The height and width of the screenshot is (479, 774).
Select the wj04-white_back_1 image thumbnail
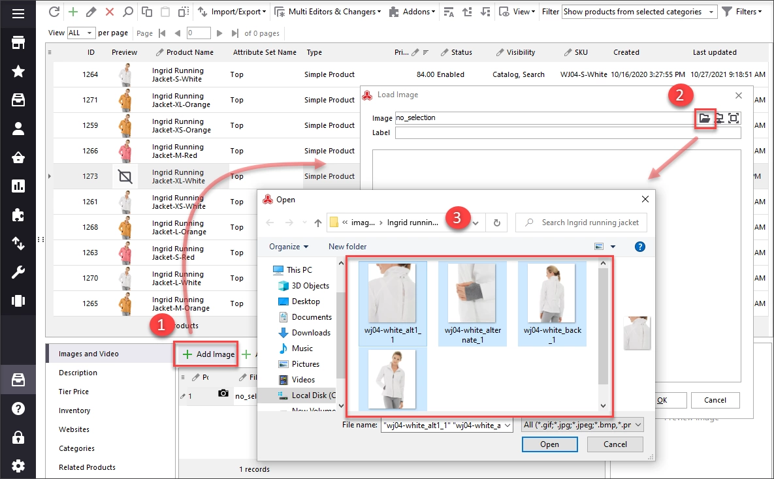point(552,304)
